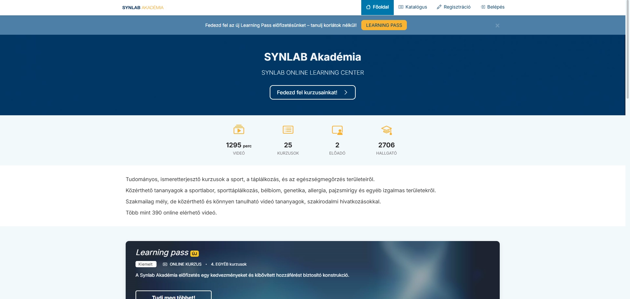The height and width of the screenshot is (299, 630).
Task: Click the Tudj meg többet! button
Action: (x=173, y=295)
